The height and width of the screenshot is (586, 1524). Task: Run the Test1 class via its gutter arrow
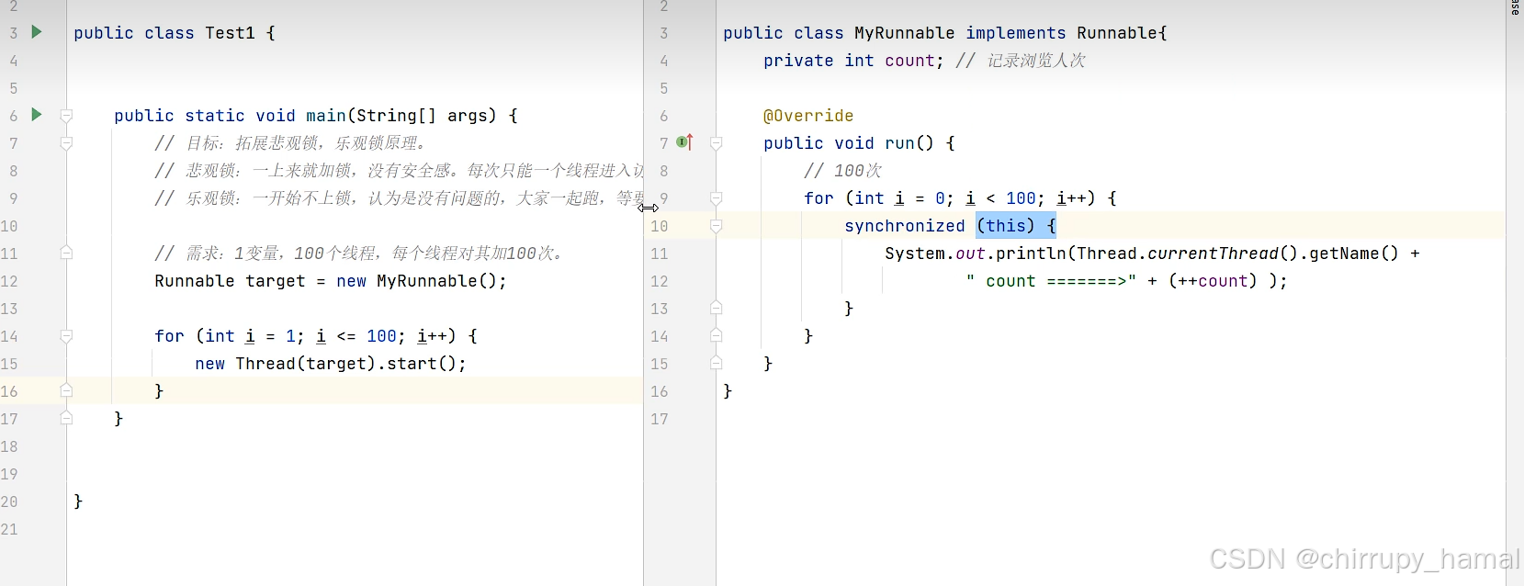point(37,32)
